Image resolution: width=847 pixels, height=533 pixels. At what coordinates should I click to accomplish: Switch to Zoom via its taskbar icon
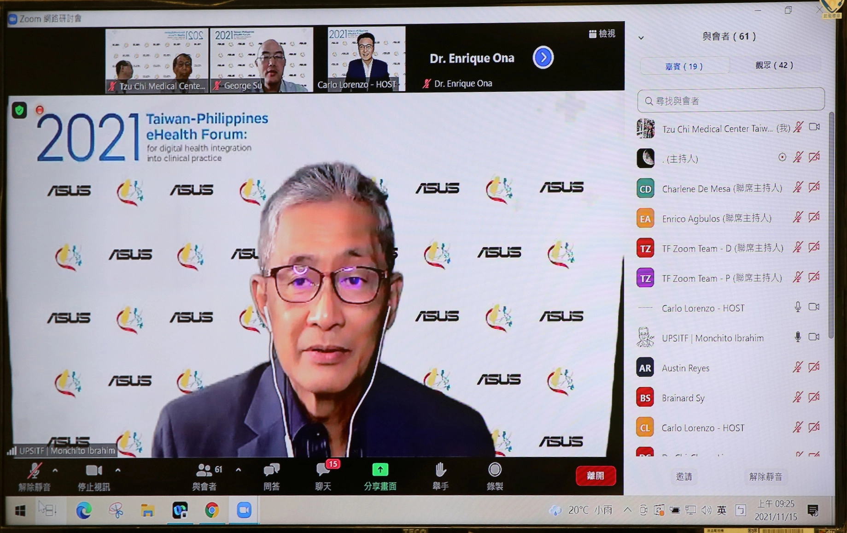pyautogui.click(x=244, y=510)
